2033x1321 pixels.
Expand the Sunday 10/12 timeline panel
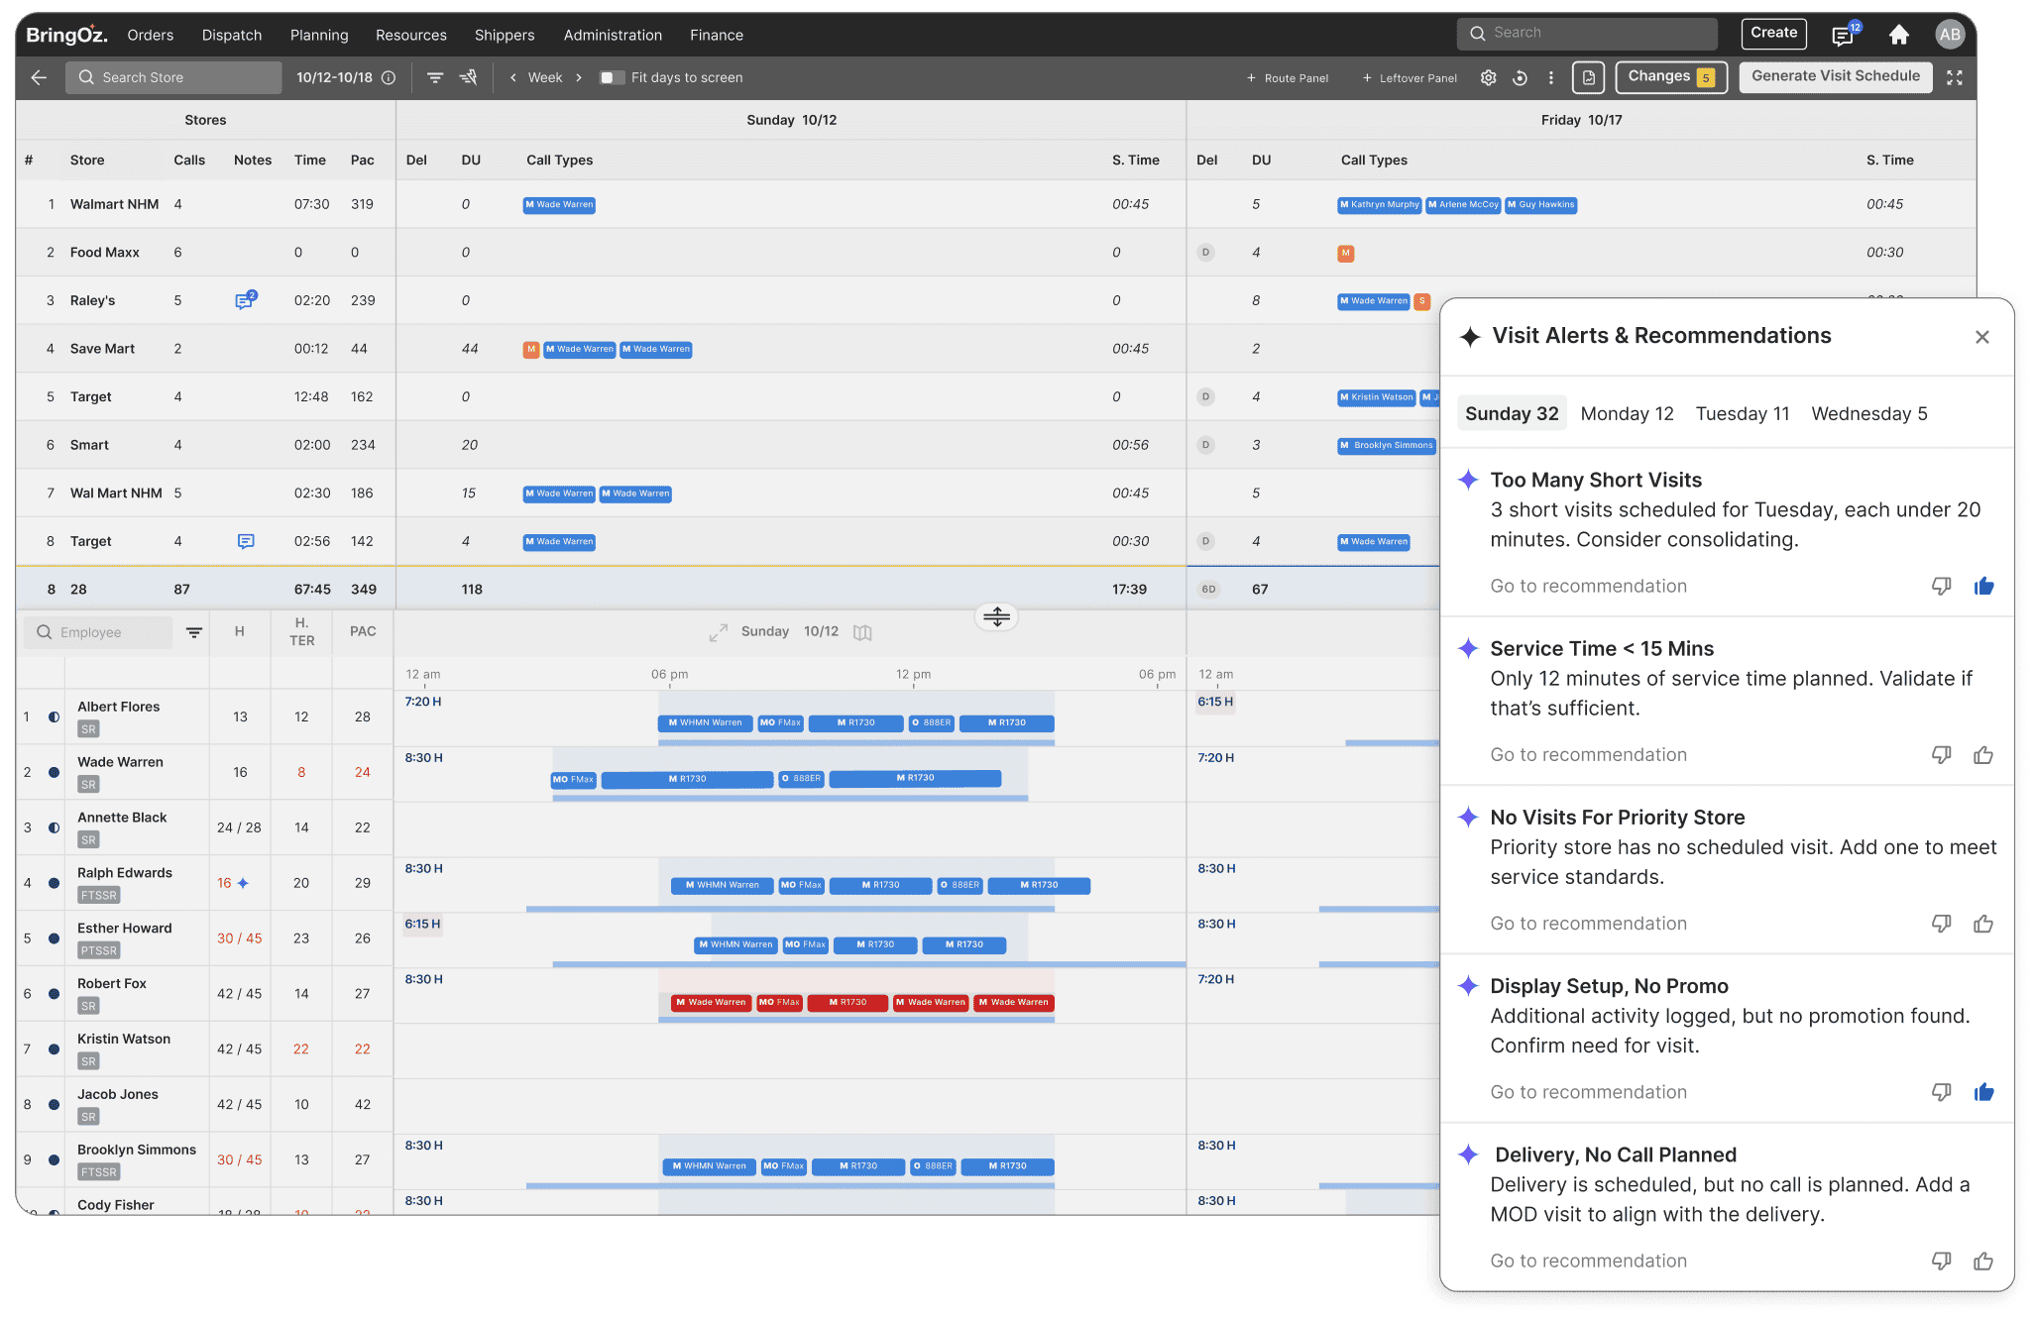point(719,632)
